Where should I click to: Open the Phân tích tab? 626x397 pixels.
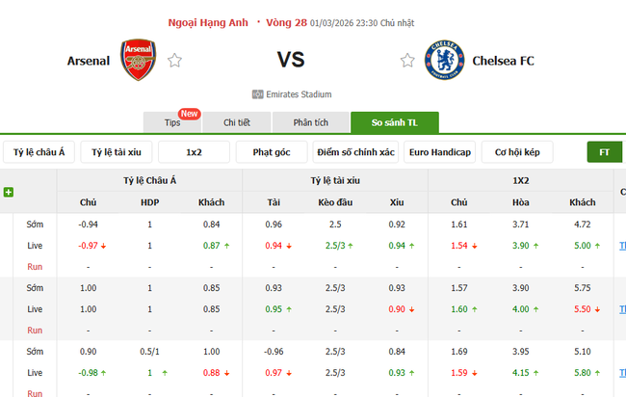coord(310,122)
